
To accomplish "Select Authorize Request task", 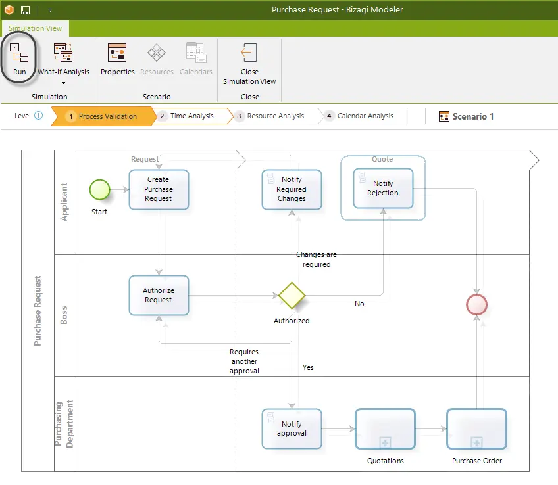I will point(159,295).
